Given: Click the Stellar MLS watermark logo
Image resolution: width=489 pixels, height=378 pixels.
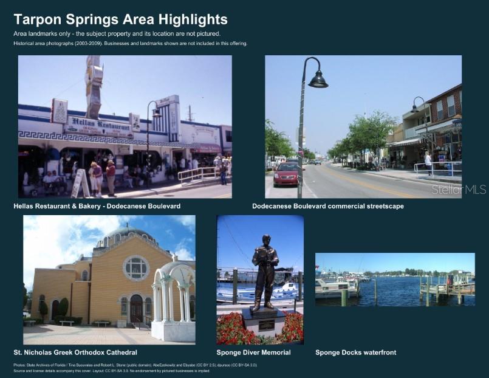Looking at the screenshot, I should [459, 189].
